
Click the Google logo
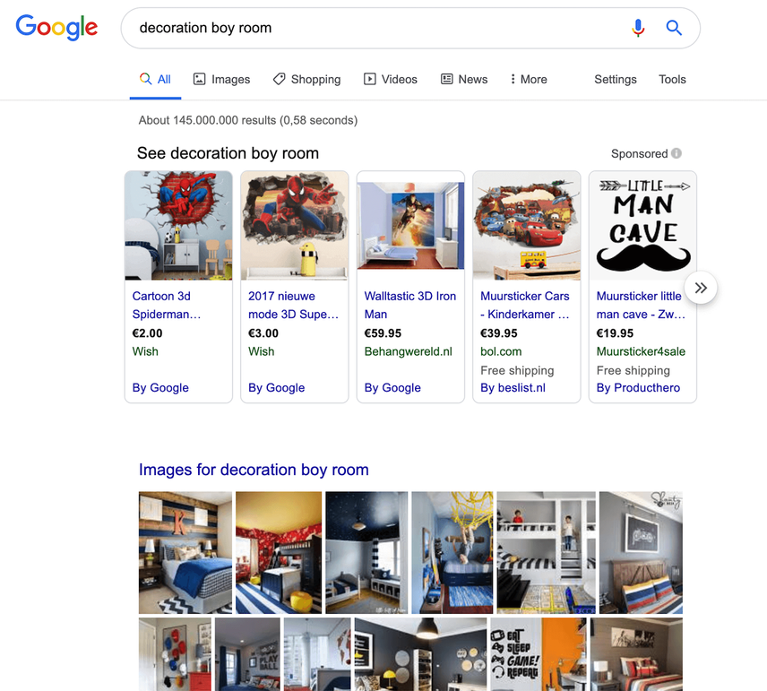pyautogui.click(x=56, y=28)
